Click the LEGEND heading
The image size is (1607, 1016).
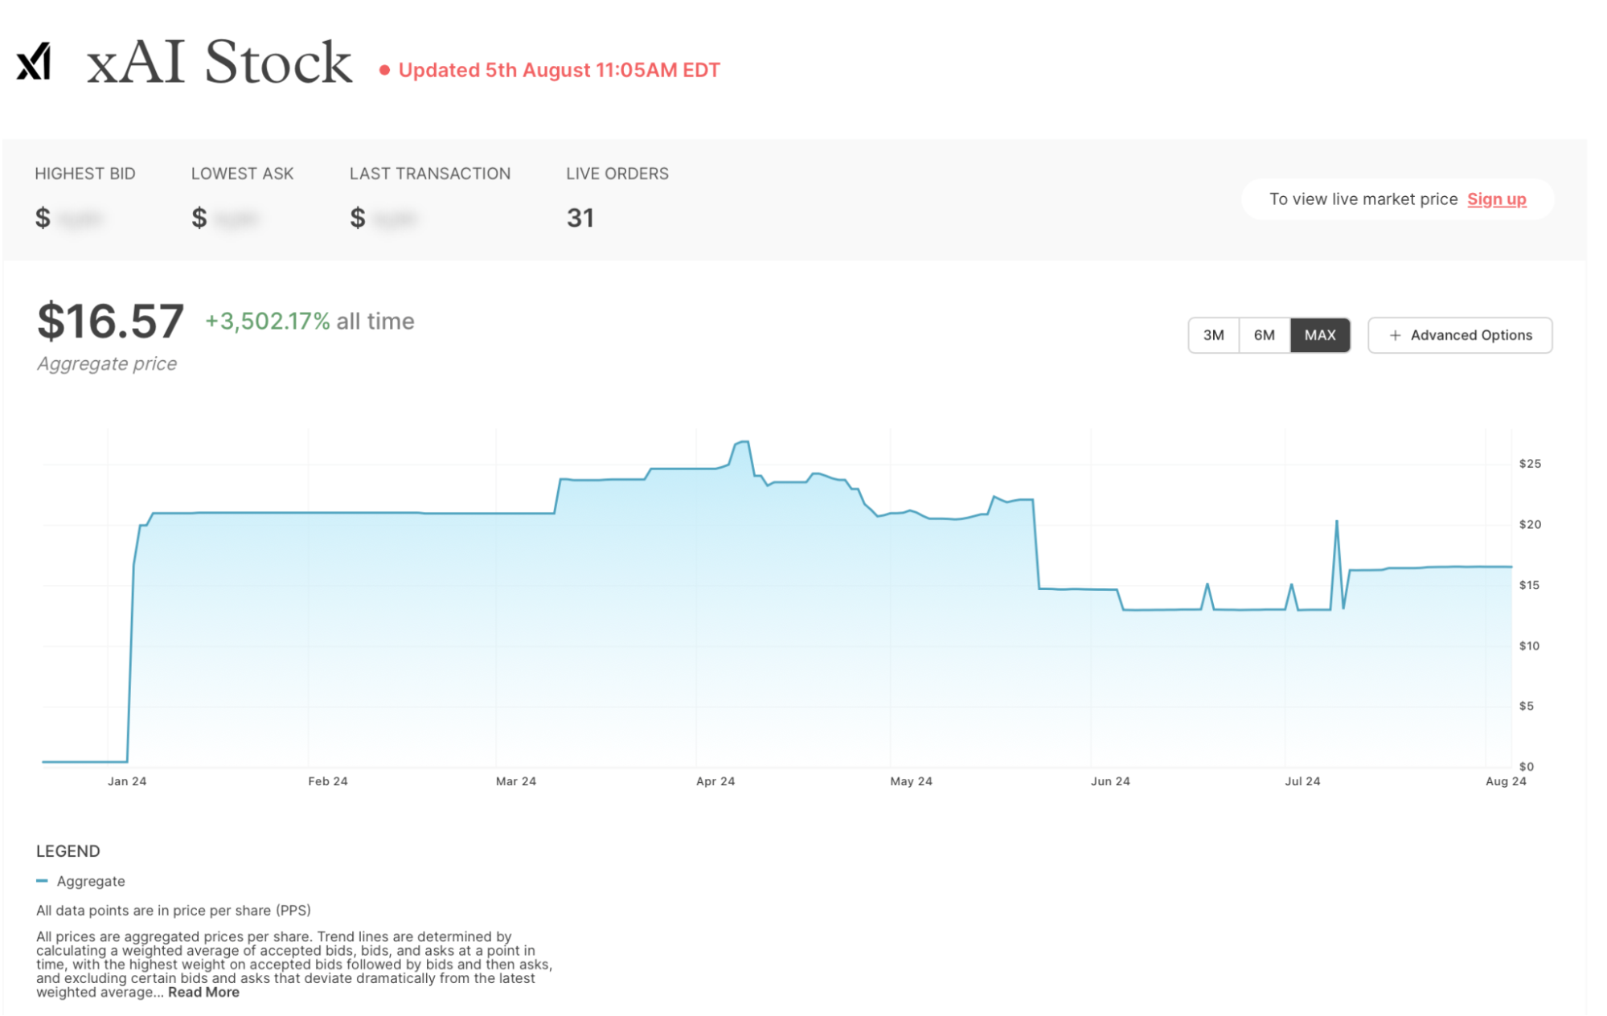pyautogui.click(x=68, y=851)
